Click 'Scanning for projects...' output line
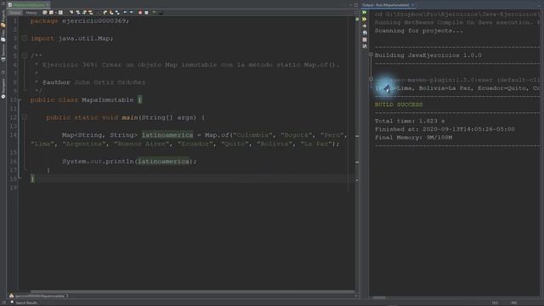The width and height of the screenshot is (544, 306). (x=419, y=31)
